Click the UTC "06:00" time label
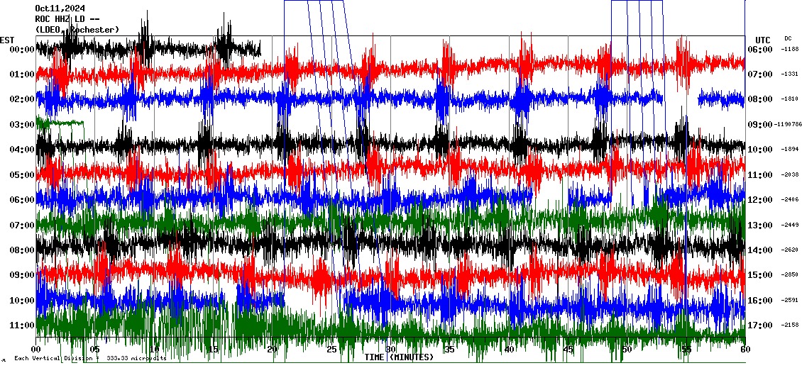The width and height of the screenshot is (802, 368). click(760, 50)
